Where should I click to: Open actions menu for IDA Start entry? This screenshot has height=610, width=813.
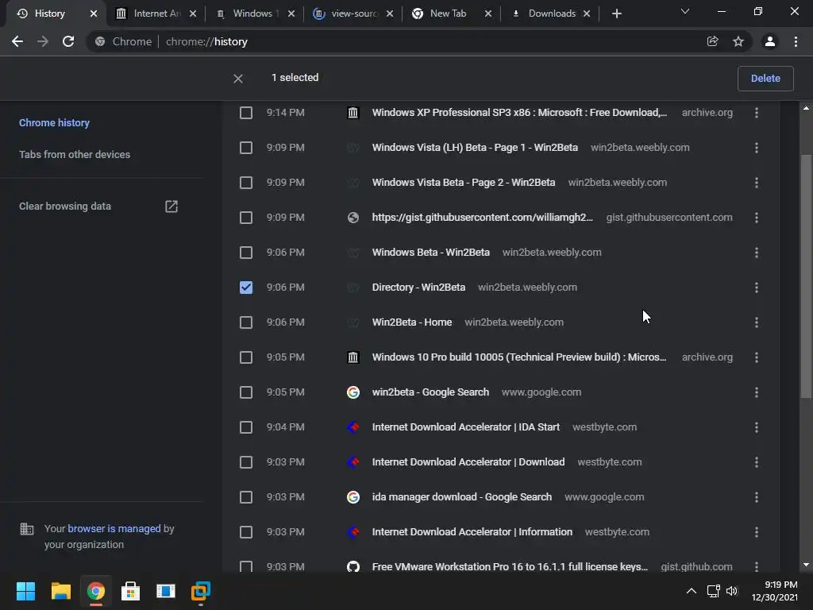click(757, 427)
